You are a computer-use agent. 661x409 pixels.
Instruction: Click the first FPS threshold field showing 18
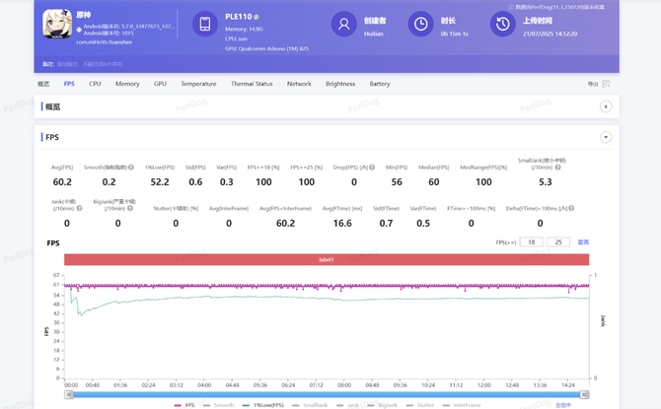[x=531, y=241]
